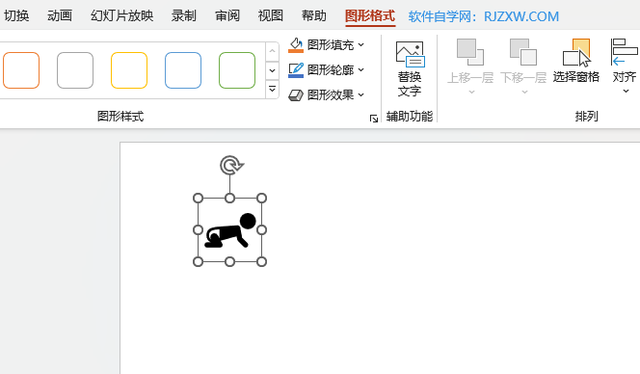Click the left-middle resize handle of graphic
640x374 pixels.
[x=198, y=229]
